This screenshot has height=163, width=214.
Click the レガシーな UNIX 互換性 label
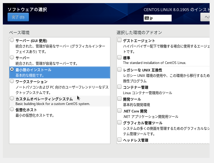[143, 70]
